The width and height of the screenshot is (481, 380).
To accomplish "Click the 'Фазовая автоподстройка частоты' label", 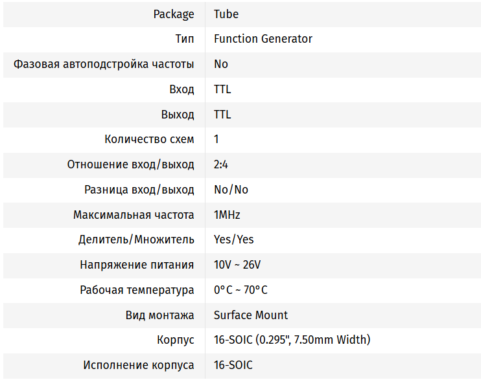I will pyautogui.click(x=104, y=64).
